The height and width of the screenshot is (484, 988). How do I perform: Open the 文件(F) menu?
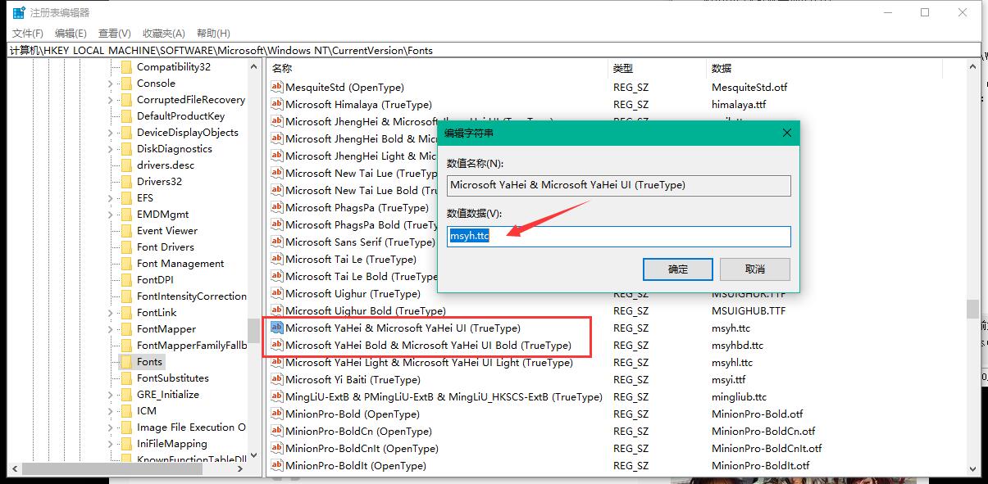tap(27, 34)
